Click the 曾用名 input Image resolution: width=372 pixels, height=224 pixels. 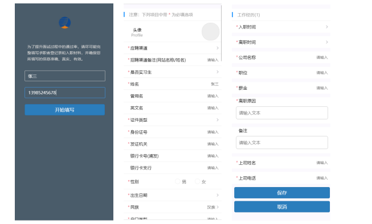[x=212, y=96]
